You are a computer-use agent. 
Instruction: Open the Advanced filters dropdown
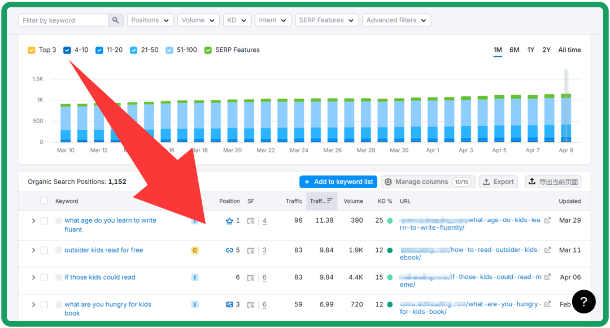click(396, 20)
